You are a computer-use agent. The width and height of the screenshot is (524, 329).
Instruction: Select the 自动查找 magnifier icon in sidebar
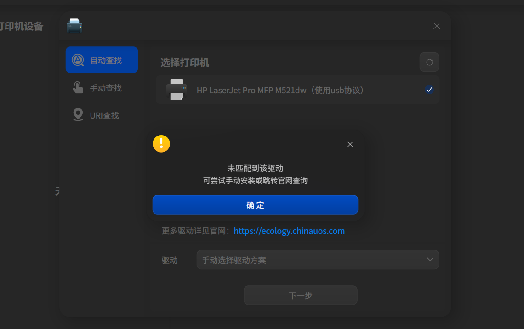pyautogui.click(x=77, y=60)
